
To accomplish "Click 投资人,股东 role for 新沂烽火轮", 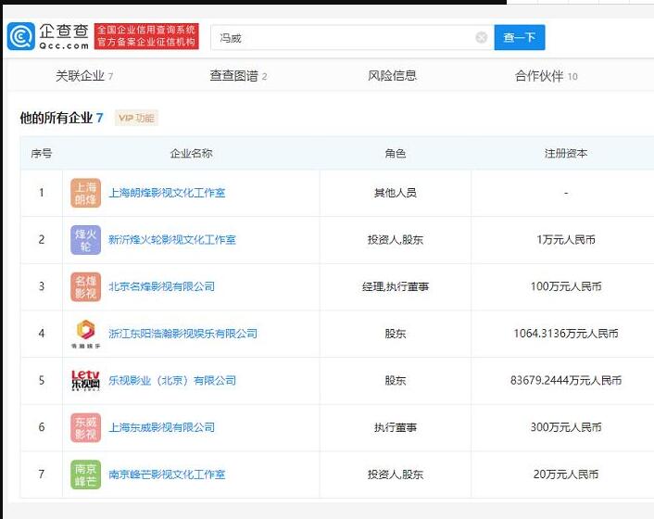I will click(x=396, y=240).
